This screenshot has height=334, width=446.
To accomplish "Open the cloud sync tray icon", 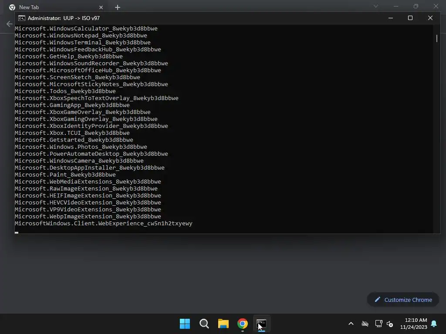I will click(x=365, y=324).
